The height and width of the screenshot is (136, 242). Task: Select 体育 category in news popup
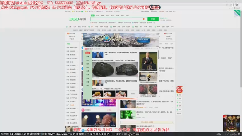[x=88, y=71]
